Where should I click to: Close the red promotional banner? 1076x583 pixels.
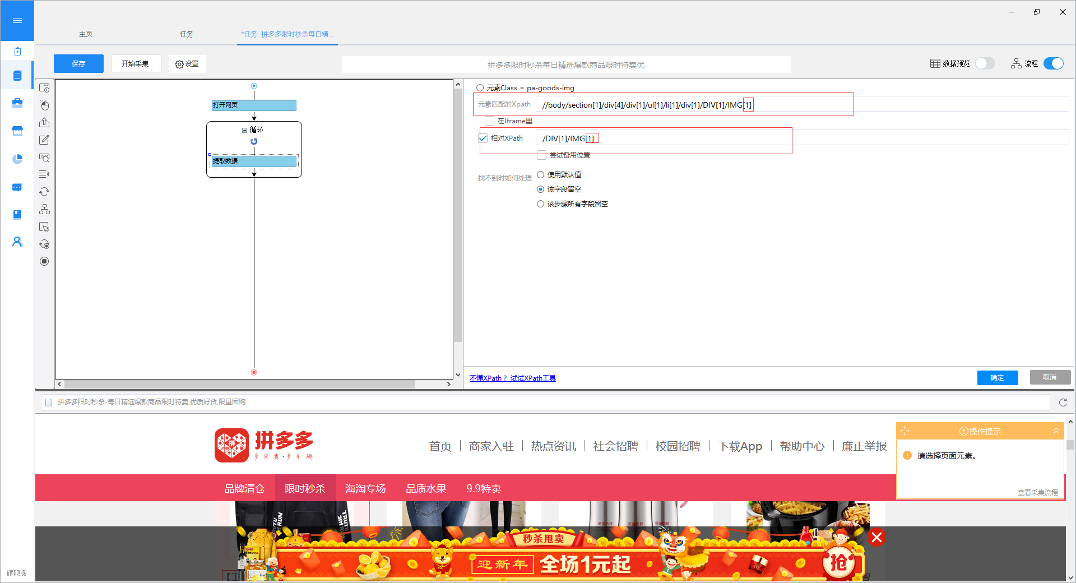[x=877, y=538]
